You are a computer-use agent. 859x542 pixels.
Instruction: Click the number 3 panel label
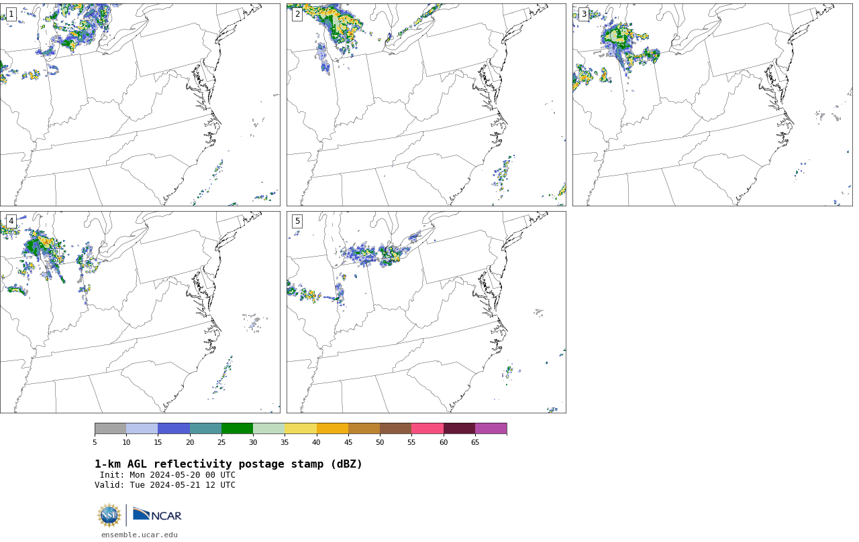(x=583, y=14)
